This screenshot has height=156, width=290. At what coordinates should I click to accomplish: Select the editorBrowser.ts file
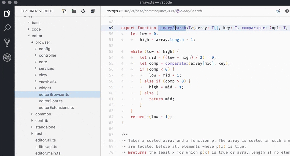coord(54,94)
